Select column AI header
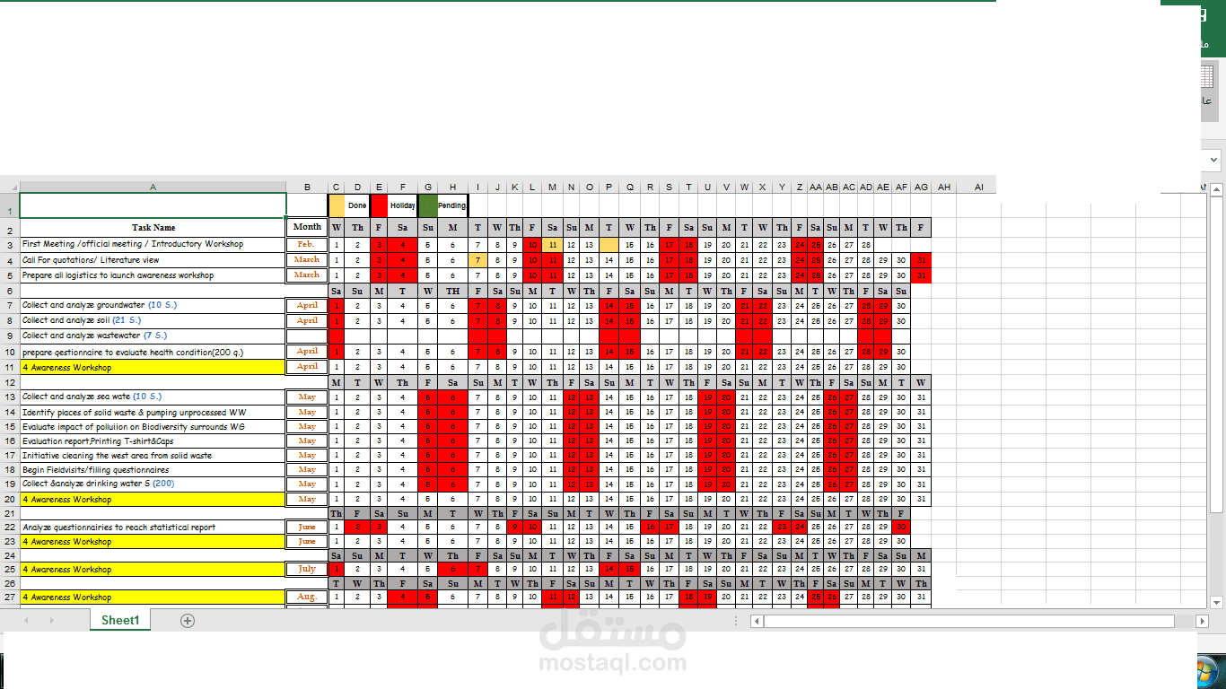Viewport: 1226px width, 689px height. (979, 187)
